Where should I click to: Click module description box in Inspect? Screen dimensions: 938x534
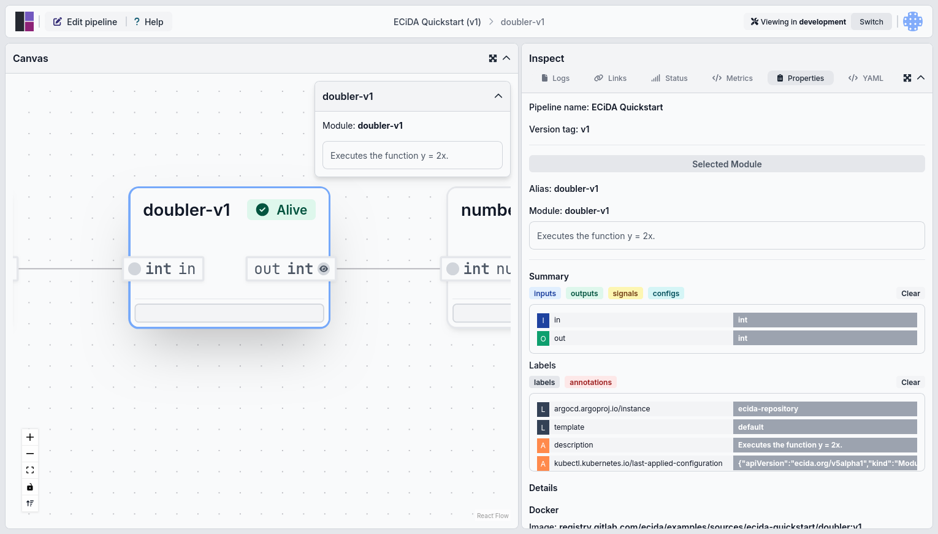coord(727,235)
